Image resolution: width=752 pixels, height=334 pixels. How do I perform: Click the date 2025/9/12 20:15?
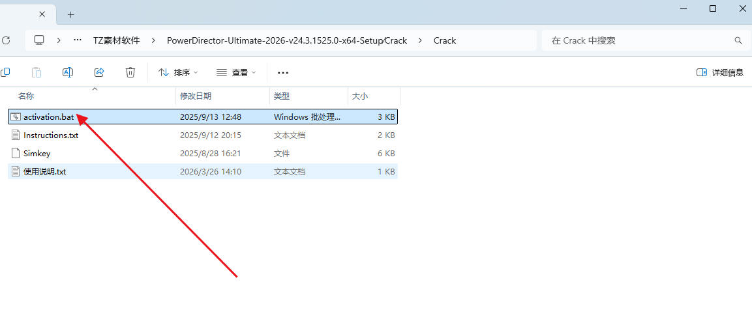point(211,135)
